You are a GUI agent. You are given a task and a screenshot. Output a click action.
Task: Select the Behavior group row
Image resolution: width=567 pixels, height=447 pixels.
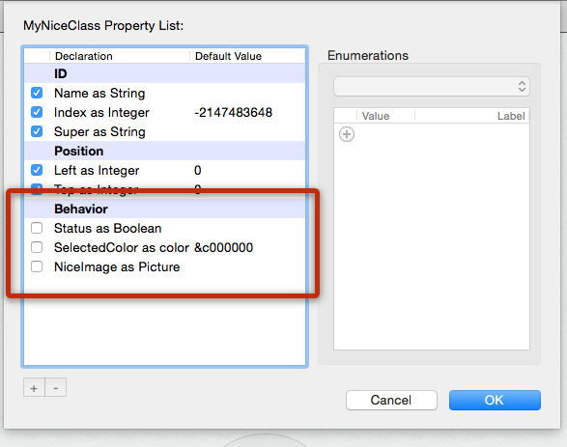coord(164,209)
